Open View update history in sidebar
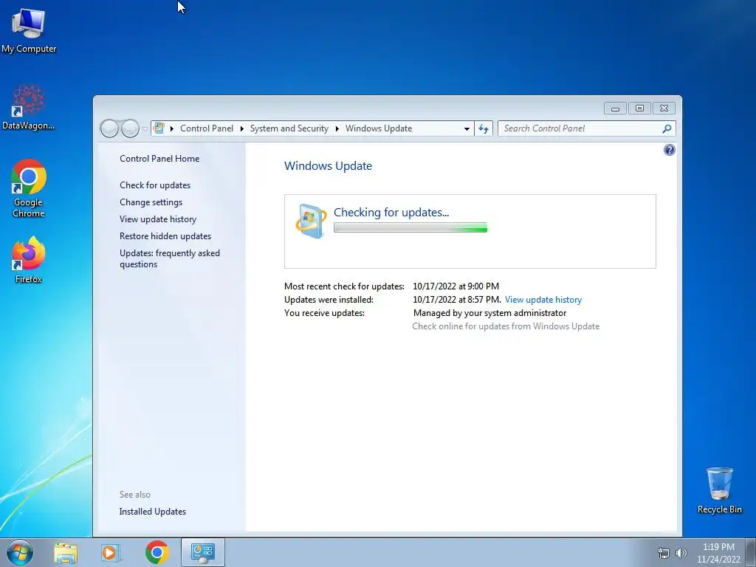Image resolution: width=756 pixels, height=567 pixels. point(158,219)
